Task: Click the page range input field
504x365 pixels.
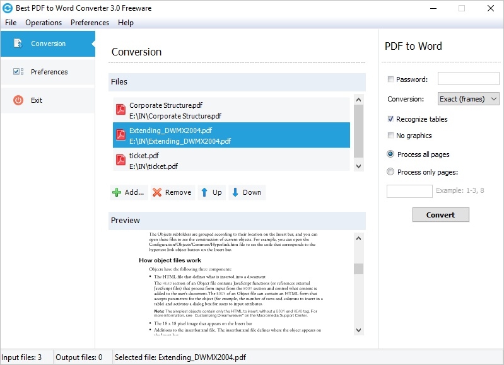Action: pyautogui.click(x=409, y=191)
